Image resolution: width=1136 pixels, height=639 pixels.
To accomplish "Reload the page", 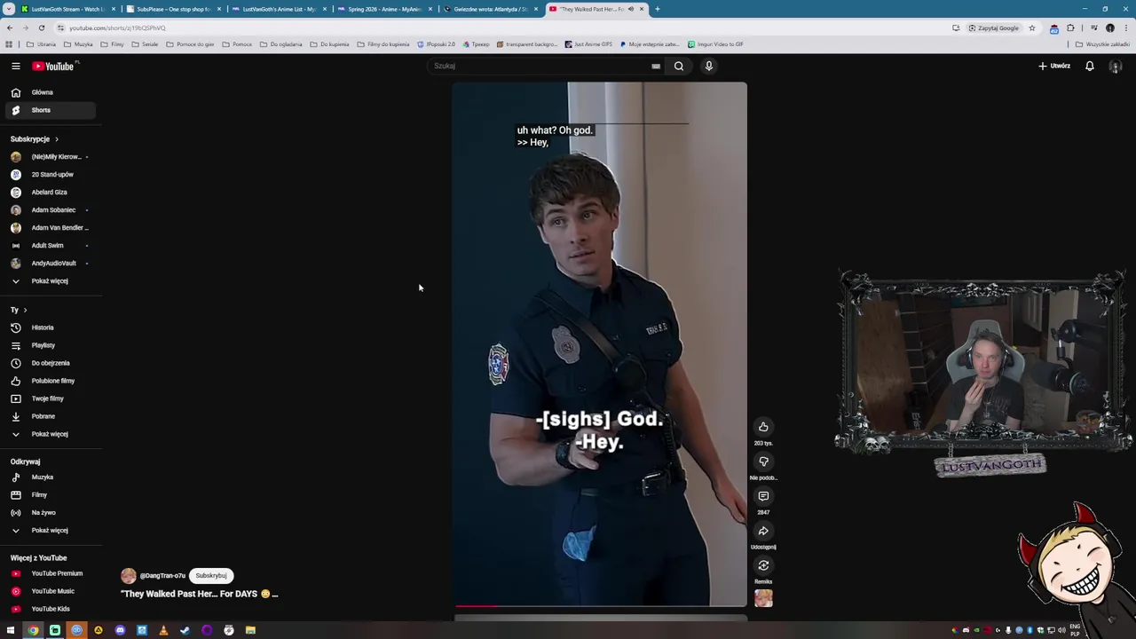I will tap(41, 28).
